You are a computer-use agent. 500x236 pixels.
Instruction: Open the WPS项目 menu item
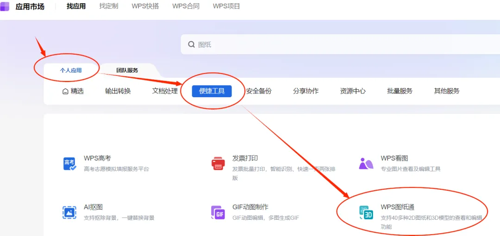point(226,6)
